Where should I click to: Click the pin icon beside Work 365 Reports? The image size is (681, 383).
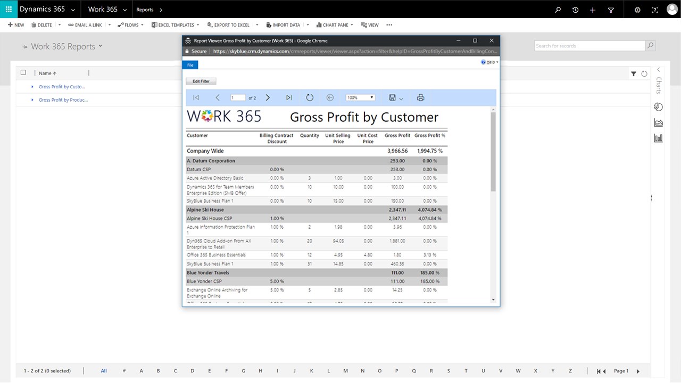[25, 47]
